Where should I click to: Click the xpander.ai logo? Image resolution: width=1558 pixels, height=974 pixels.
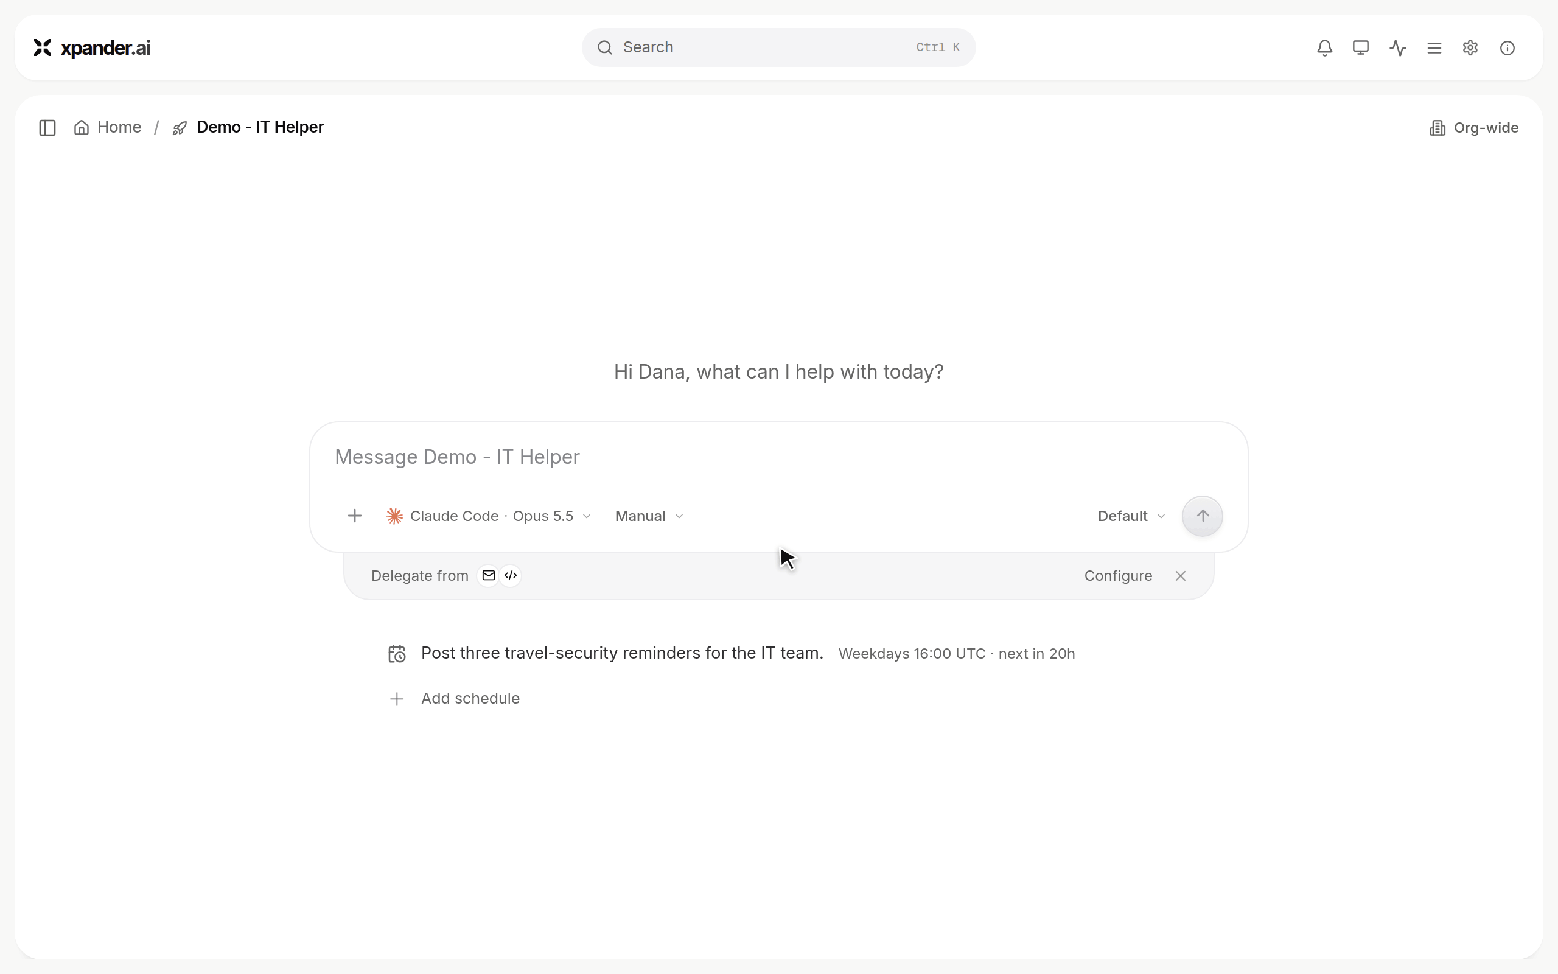click(92, 47)
